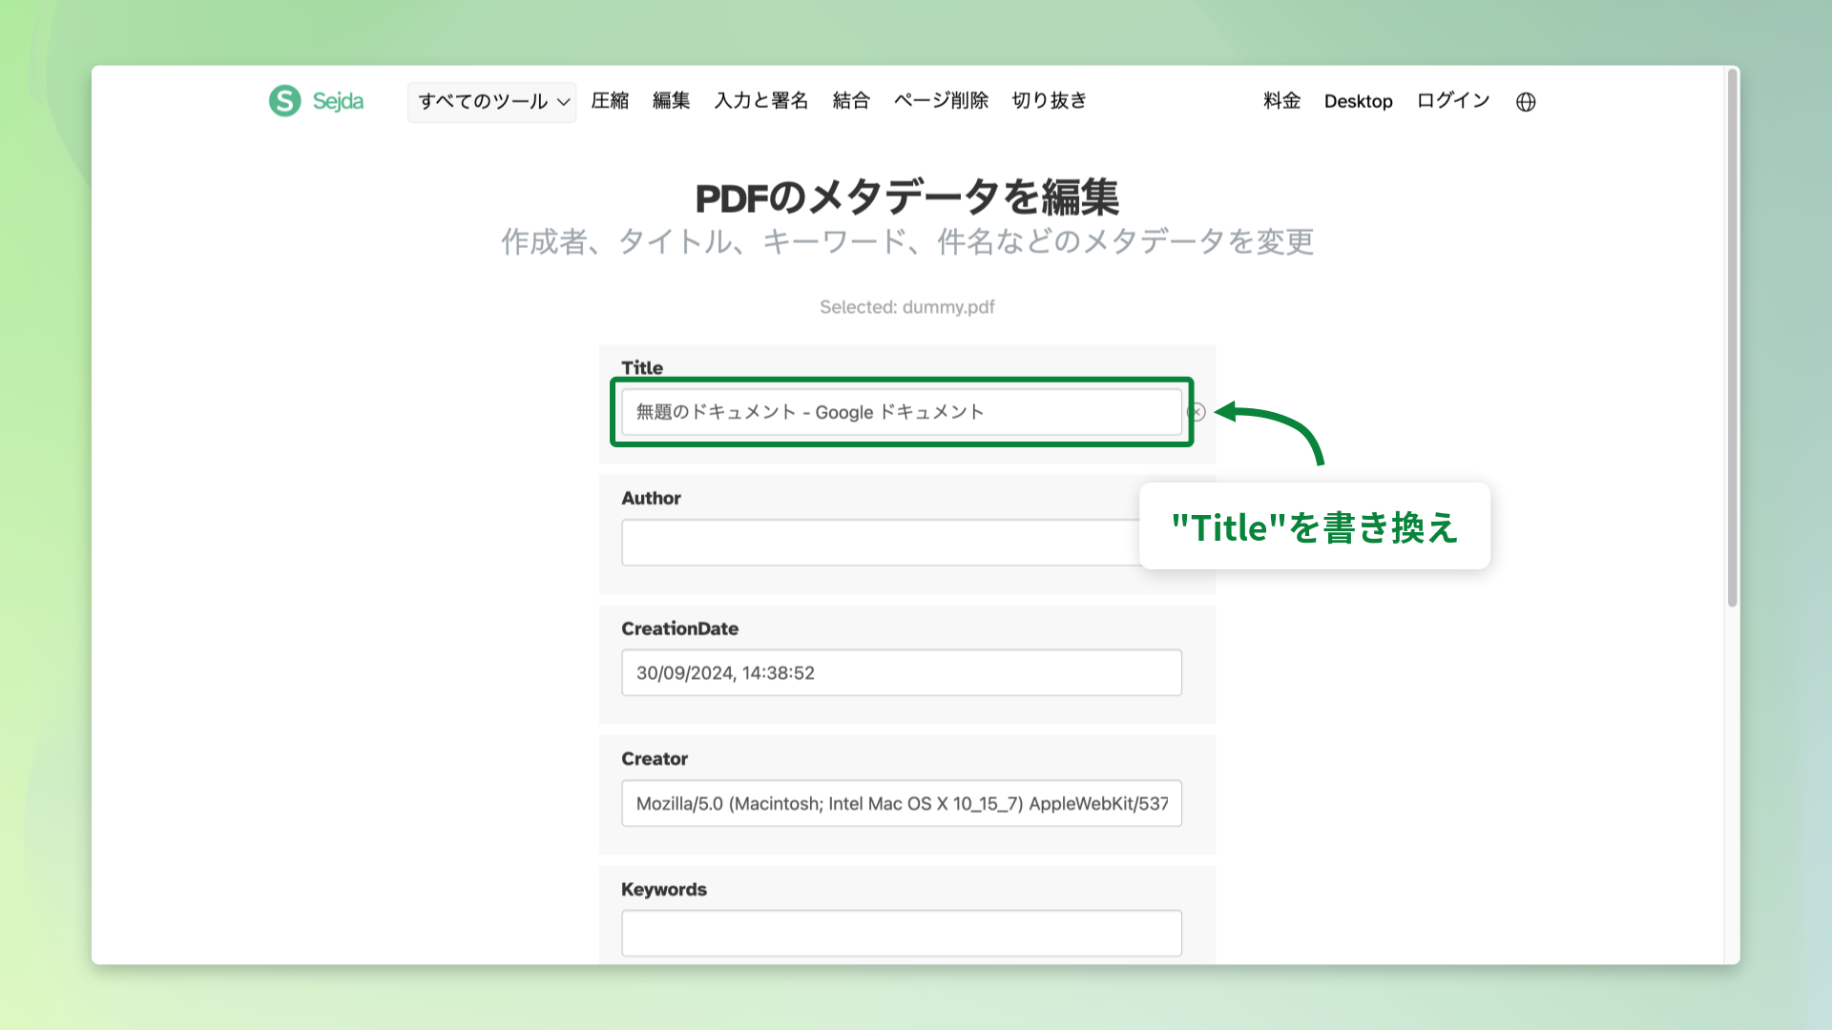This screenshot has height=1030, width=1832.
Task: Focus the Keywords input field
Action: click(901, 934)
